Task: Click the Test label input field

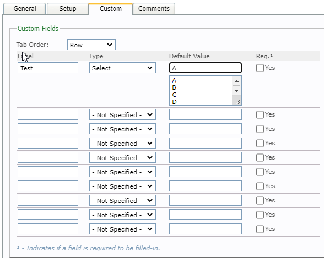Action: [x=48, y=68]
